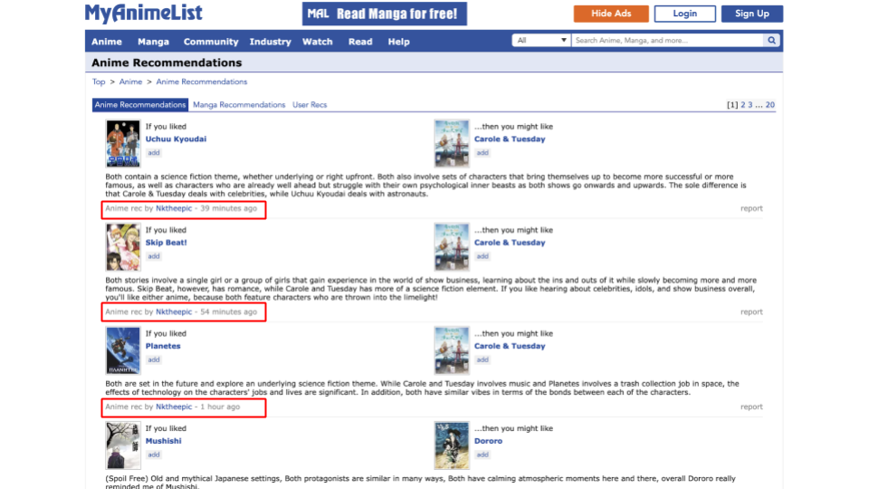Open Carole & Tuesday link in Planetes row
Viewport: 869px width, 489px height.
(x=510, y=346)
